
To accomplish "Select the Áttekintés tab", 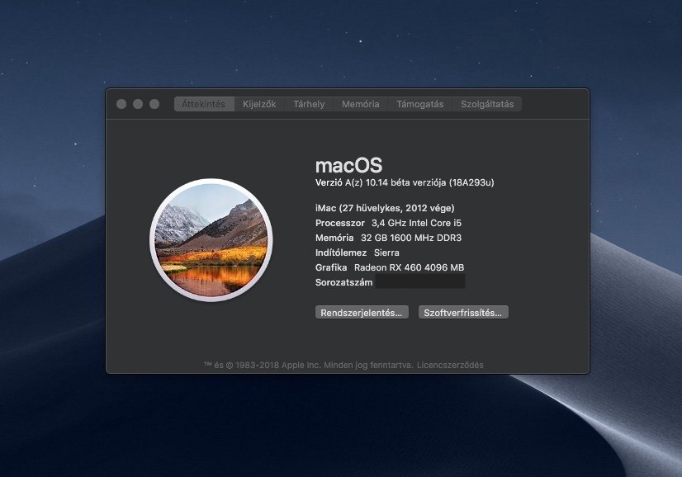I will tap(204, 104).
